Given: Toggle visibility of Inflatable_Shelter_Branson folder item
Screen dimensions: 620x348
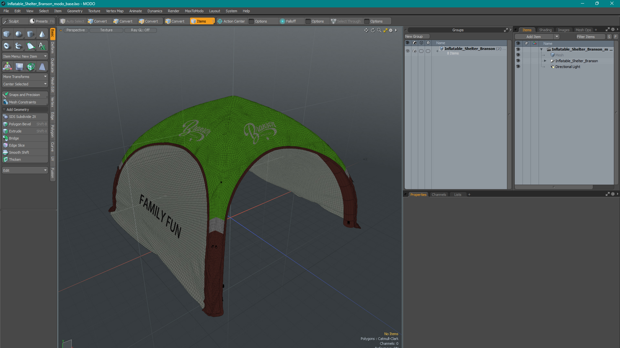Looking at the screenshot, I should point(518,61).
